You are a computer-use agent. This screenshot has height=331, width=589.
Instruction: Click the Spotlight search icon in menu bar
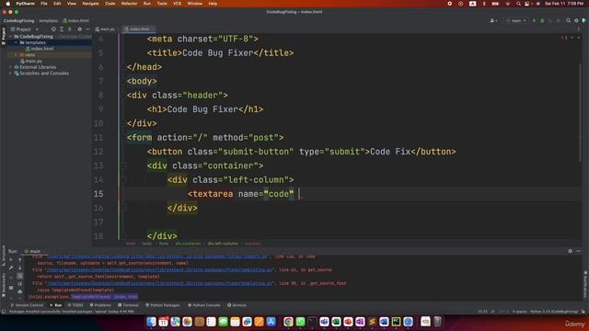[x=518, y=4]
